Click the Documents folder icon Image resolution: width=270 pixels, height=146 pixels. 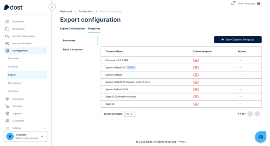tap(7, 29)
